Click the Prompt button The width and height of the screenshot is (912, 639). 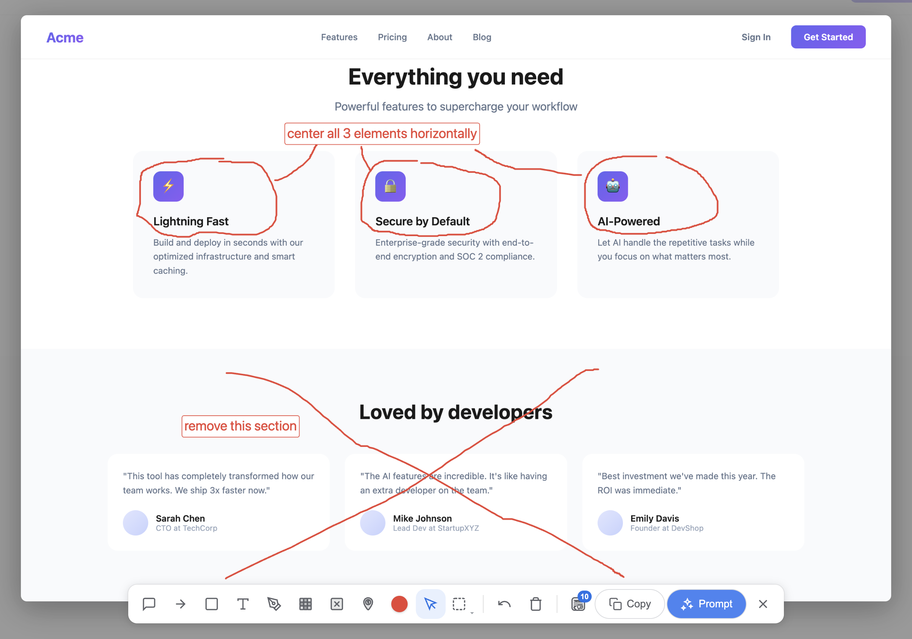point(706,604)
